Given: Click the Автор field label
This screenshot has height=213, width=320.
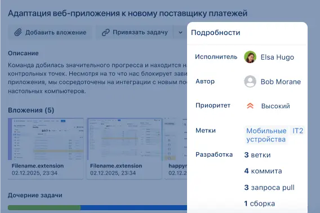Looking at the screenshot, I should (205, 82).
